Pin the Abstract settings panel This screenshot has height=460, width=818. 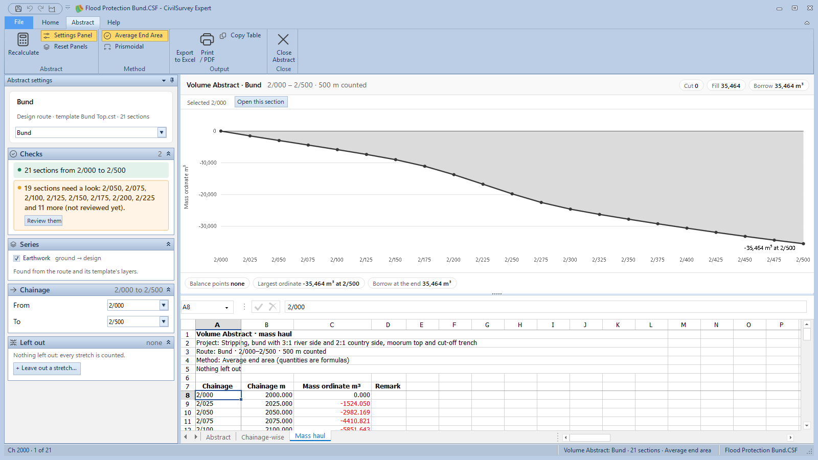click(x=172, y=80)
